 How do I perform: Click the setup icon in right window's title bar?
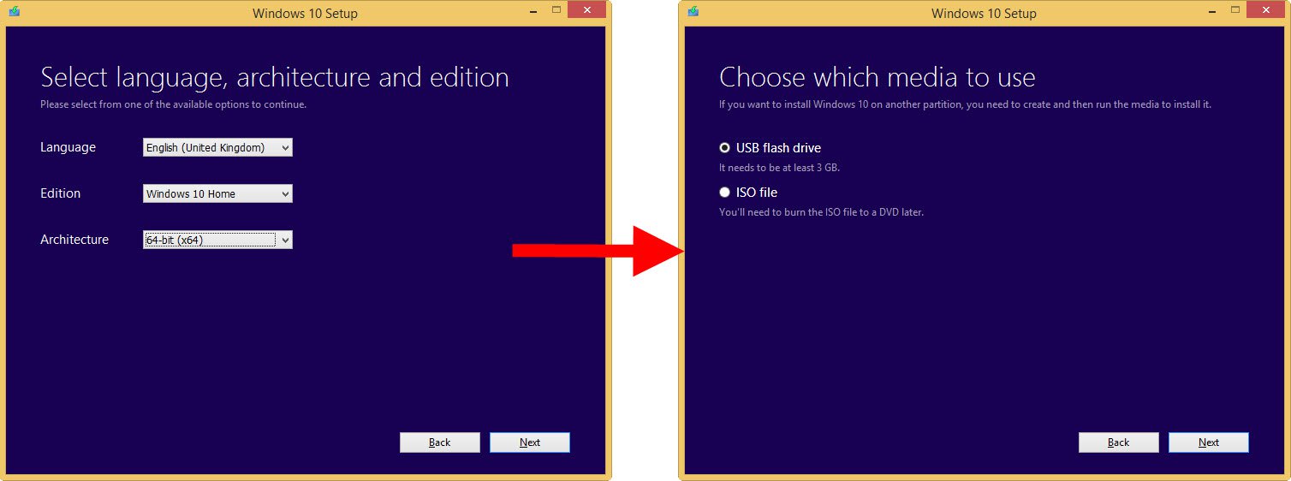pos(693,12)
